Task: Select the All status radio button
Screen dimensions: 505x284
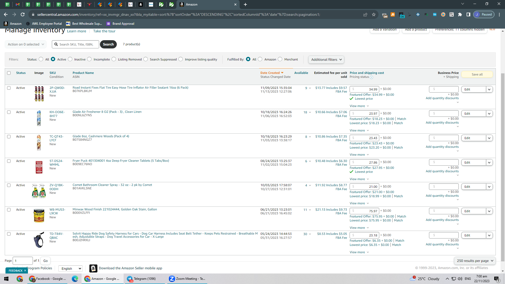Action: click(41, 59)
